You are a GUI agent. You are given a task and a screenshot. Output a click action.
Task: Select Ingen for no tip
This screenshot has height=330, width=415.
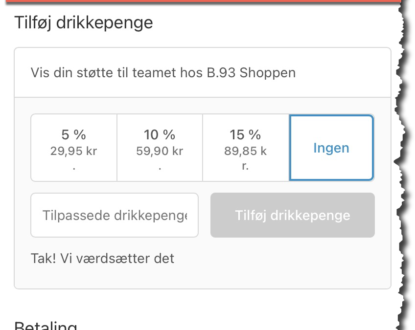331,148
